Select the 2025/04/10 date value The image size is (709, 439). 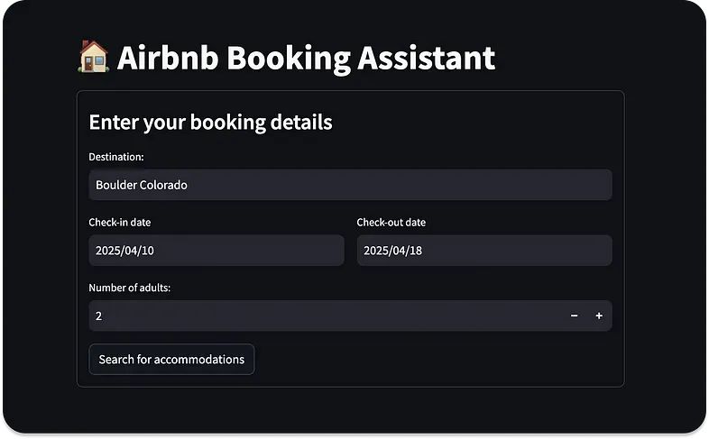(124, 251)
